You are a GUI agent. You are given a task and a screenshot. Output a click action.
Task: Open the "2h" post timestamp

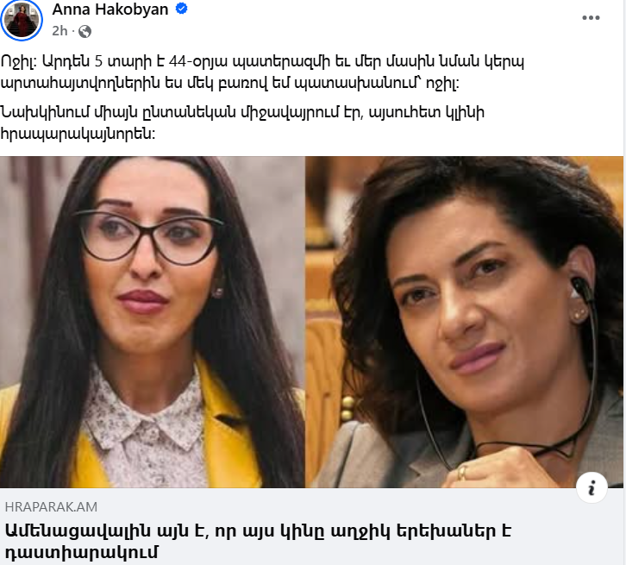59,31
